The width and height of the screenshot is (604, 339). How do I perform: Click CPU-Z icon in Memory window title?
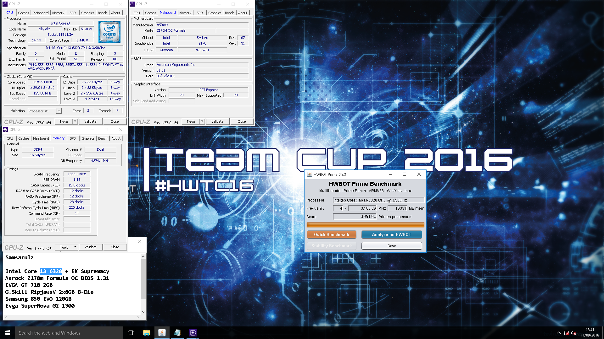pos(5,130)
